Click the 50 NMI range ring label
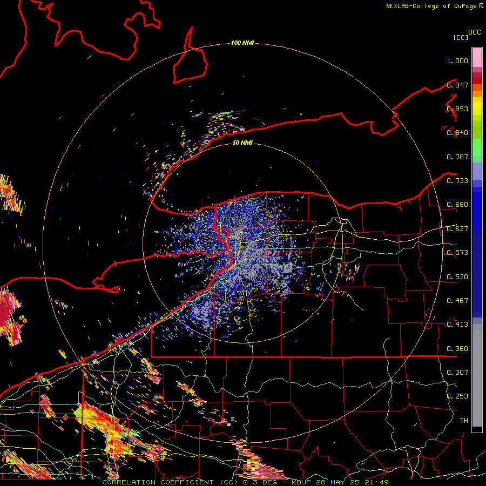Image resolution: width=486 pixels, height=486 pixels. pyautogui.click(x=242, y=143)
